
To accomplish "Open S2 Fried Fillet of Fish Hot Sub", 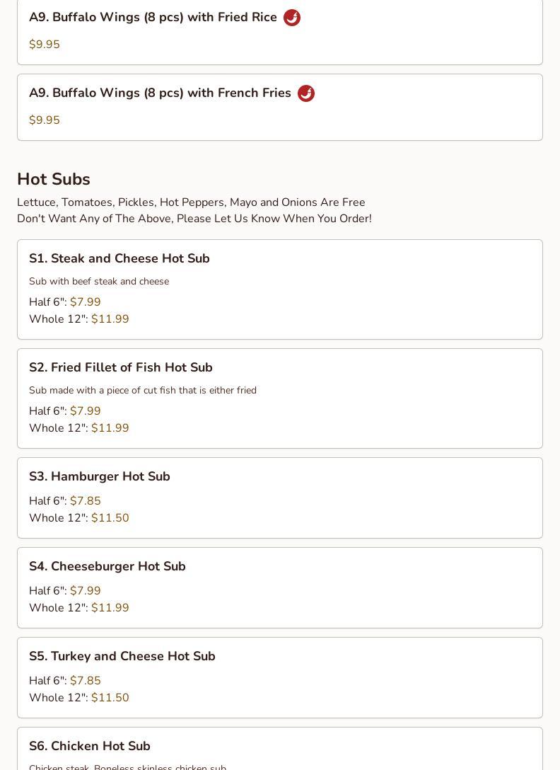I will point(121,368).
